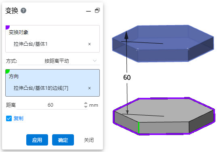Viewport: 219px width, 152px height.
Task: Clear the 边线[7] direction selection
Action: 90,88
